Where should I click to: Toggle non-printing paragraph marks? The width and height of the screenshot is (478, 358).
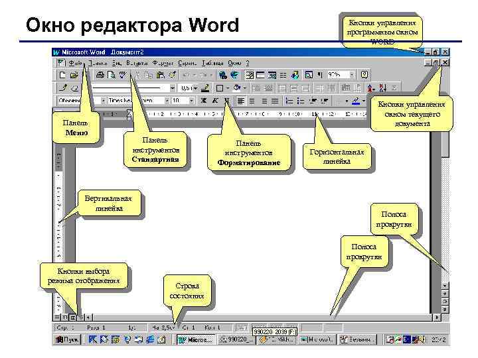pos(320,74)
